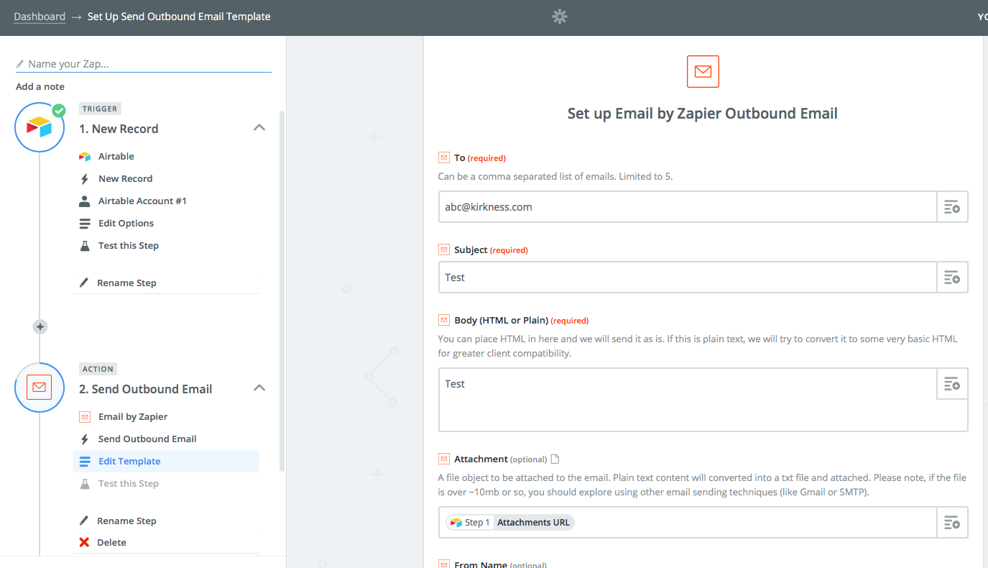
Task: Open Edit Template item
Action: click(x=166, y=461)
